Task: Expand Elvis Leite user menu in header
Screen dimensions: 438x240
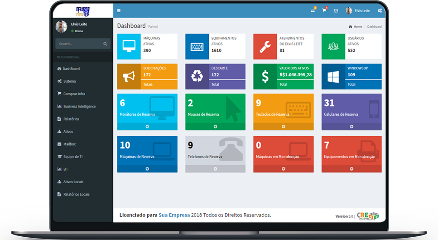Action: point(358,10)
